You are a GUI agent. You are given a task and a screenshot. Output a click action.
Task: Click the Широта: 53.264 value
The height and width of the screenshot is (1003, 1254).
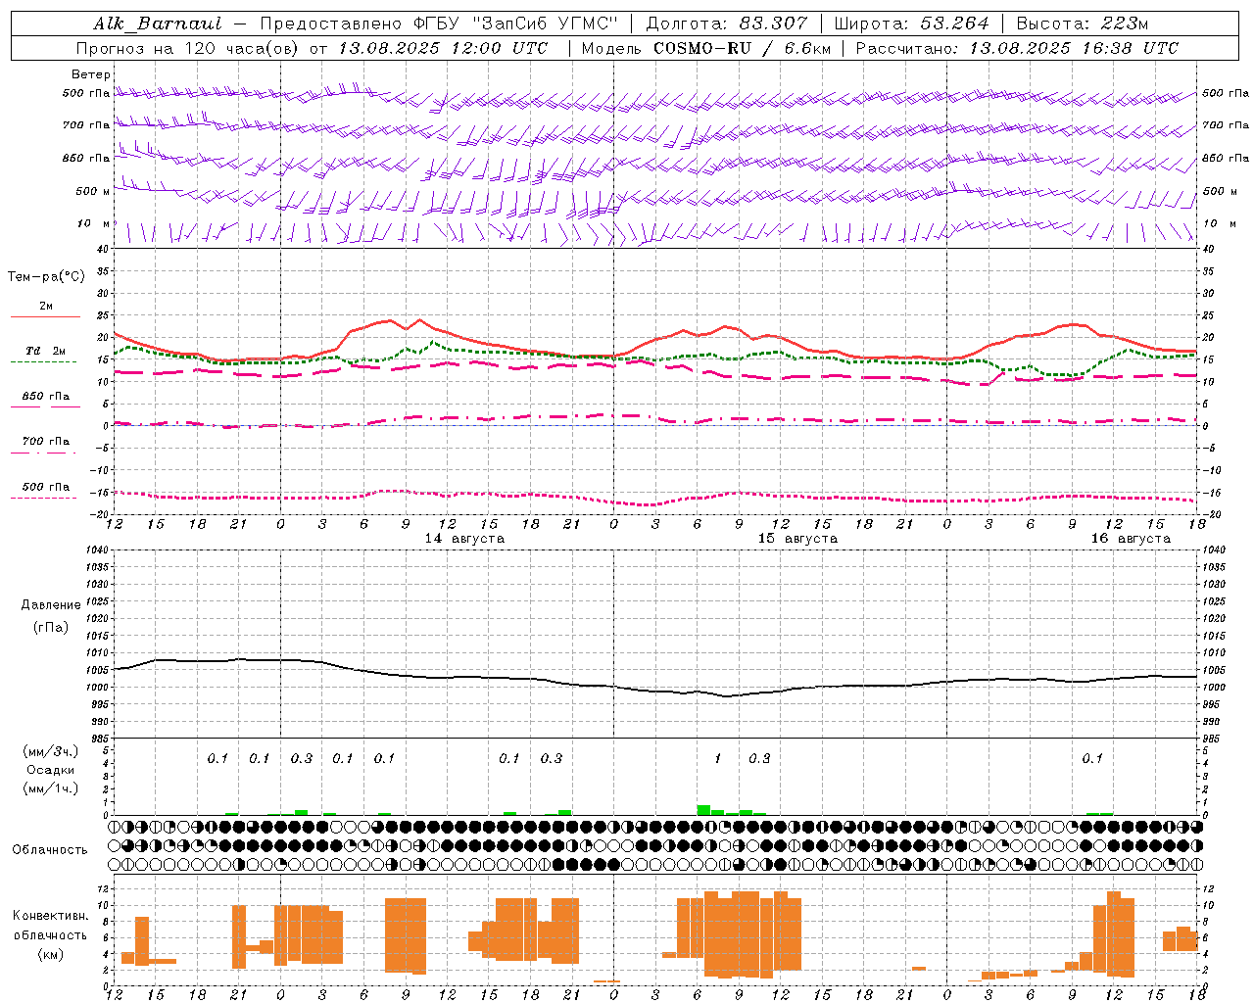pyautogui.click(x=912, y=24)
